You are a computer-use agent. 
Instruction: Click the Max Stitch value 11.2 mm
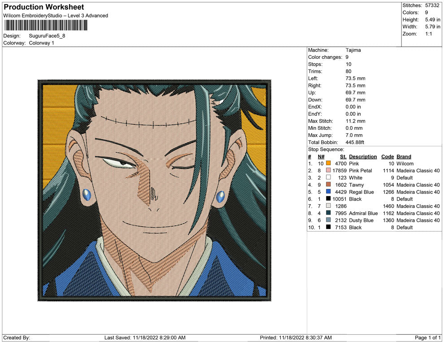(x=355, y=121)
